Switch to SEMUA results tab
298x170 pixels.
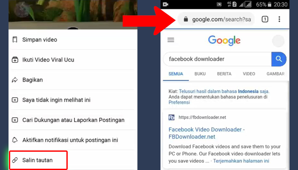[x=176, y=74]
